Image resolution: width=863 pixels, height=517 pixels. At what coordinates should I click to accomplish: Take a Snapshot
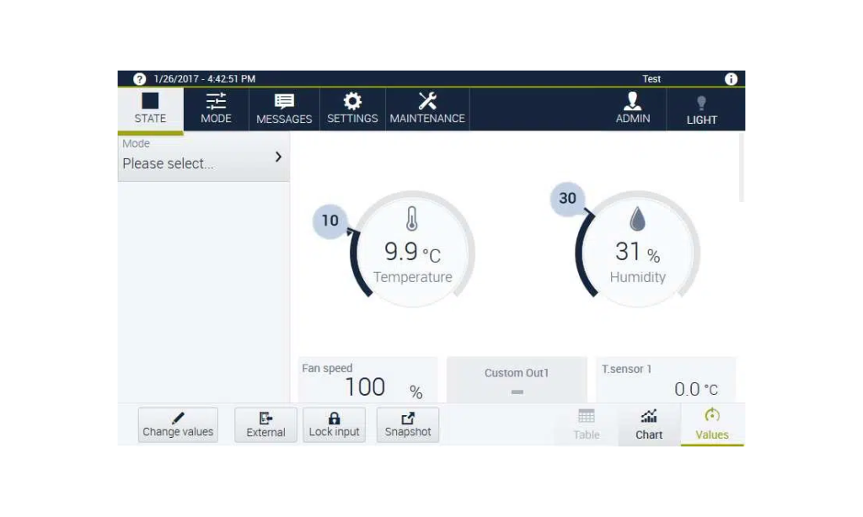[x=408, y=424]
